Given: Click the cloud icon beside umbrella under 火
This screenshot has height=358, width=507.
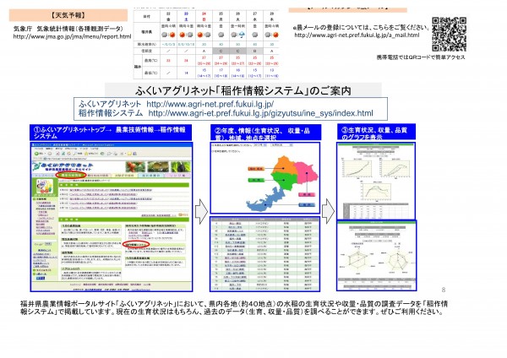Looking at the screenshot, I should click(234, 35).
